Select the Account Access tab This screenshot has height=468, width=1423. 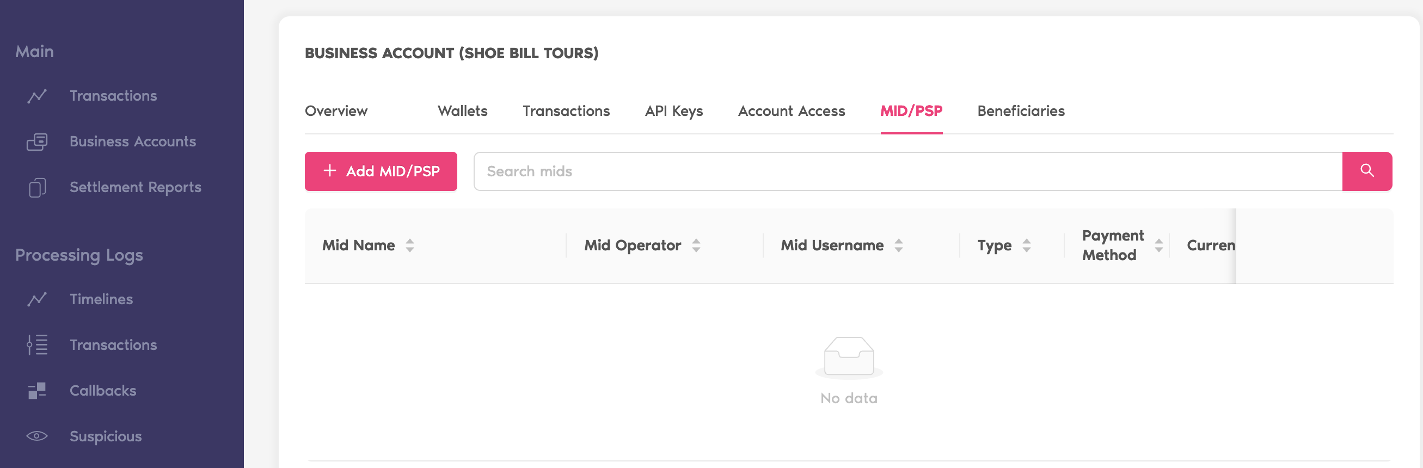[x=791, y=111]
